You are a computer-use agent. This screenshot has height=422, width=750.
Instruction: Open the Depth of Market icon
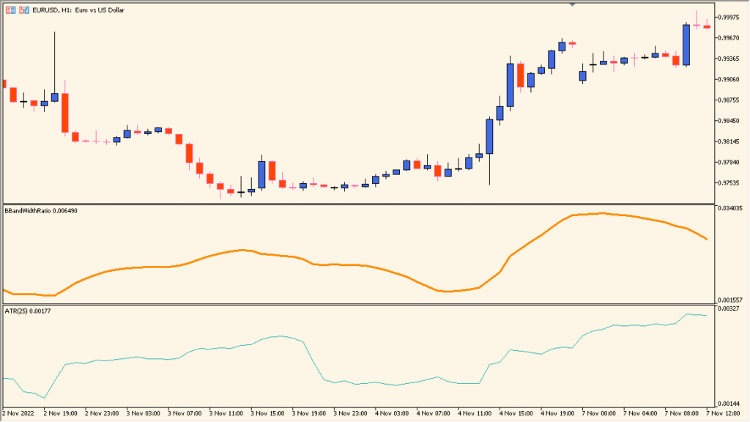coord(10,10)
